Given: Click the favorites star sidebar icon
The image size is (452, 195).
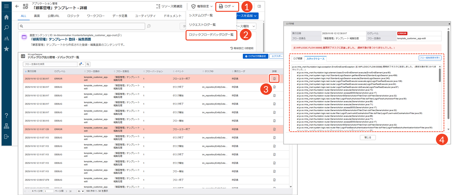Looking at the screenshot, I should tap(6, 49).
